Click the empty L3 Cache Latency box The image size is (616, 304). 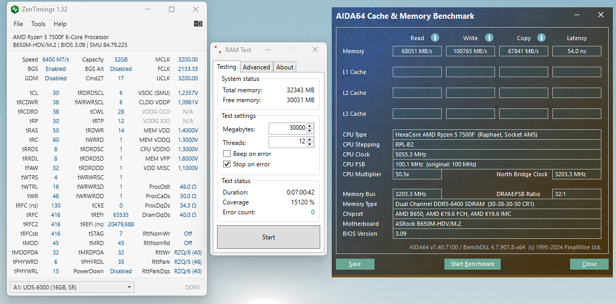point(577,114)
